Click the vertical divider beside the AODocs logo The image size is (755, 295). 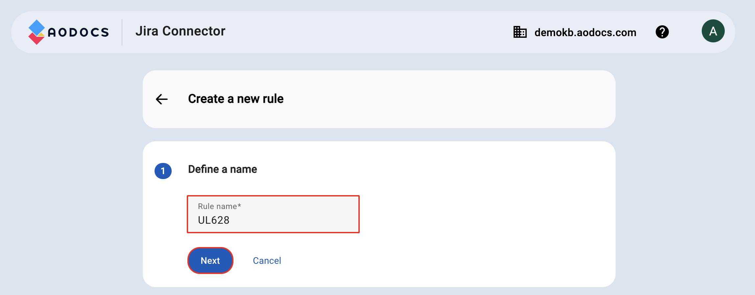(x=122, y=32)
